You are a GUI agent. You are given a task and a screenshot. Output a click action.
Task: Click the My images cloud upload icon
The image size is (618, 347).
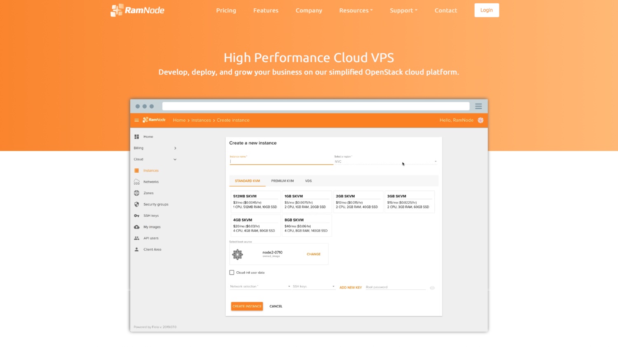(x=136, y=227)
